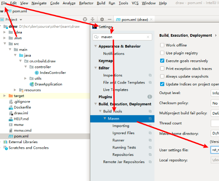This screenshot has height=181, width=219.
Task: Click the Scratches and Consoles icon
Action: point(6,148)
